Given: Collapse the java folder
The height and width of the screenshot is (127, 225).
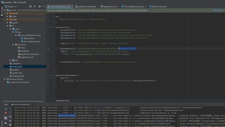Looking at the screenshot, I should click(x=13, y=32).
